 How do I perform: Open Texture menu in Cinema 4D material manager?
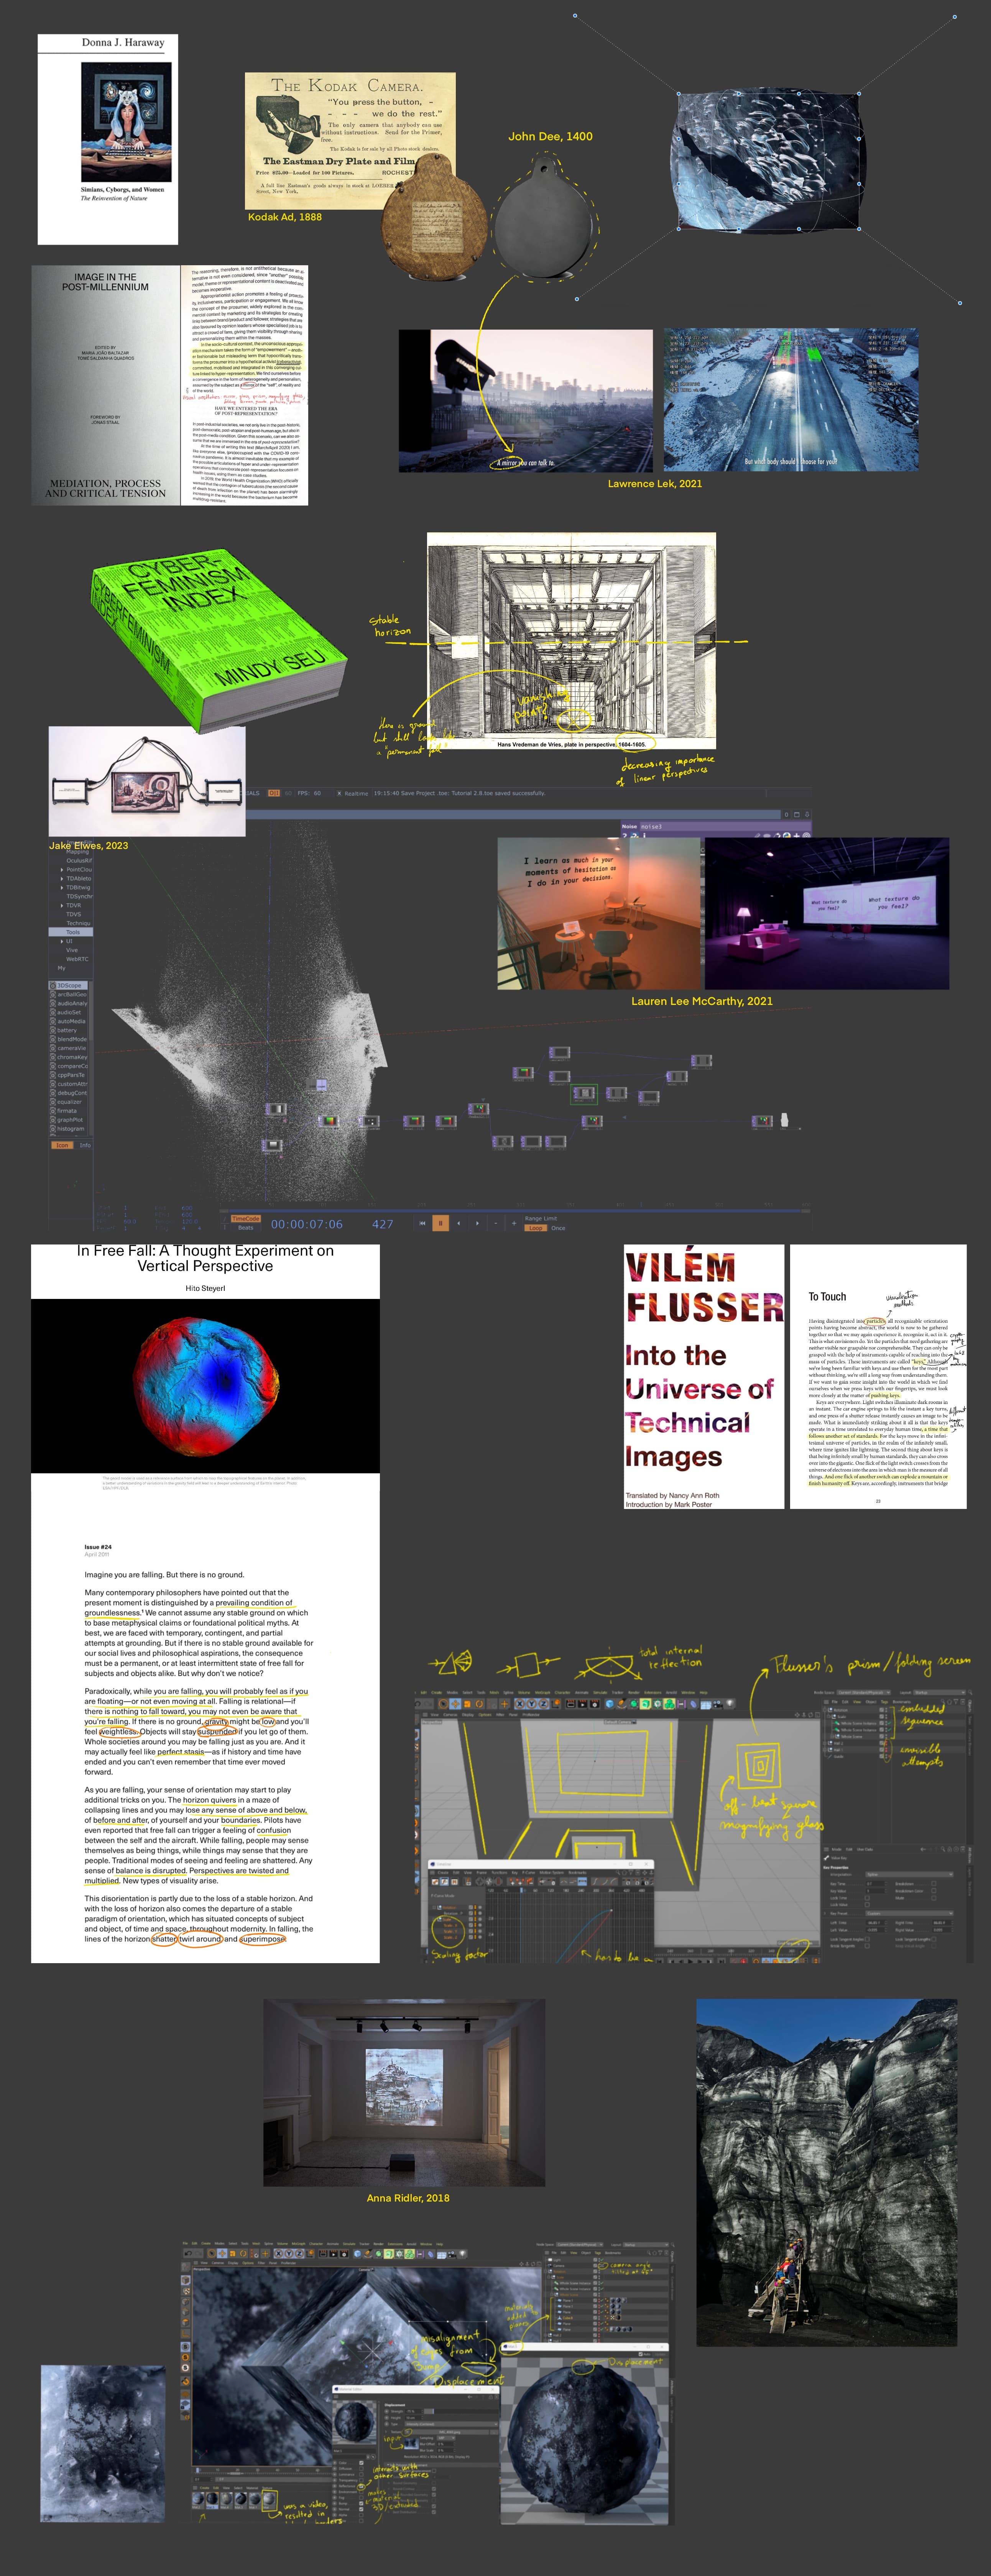tap(267, 2488)
